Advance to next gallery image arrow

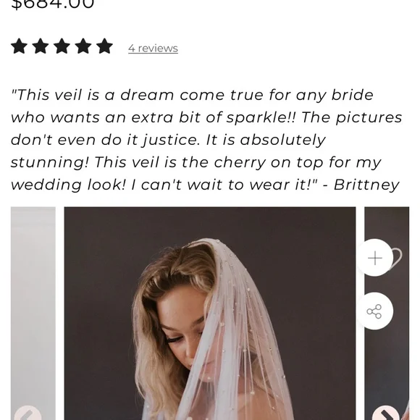[386, 413]
